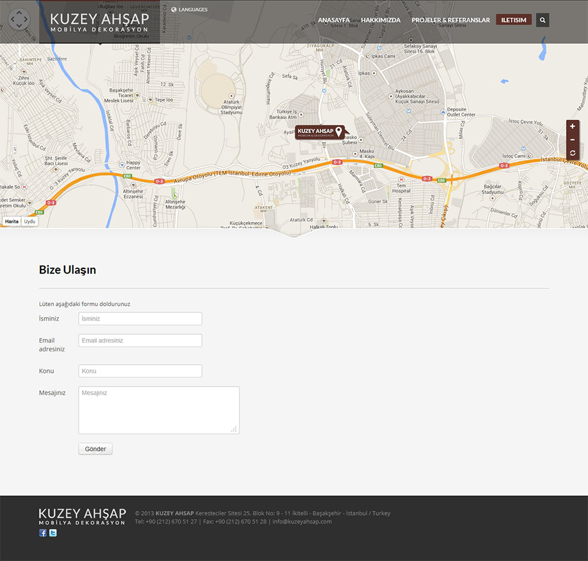Screen dimensions: 588x561
Task: Switch map to Harita view
Action: pos(12,221)
